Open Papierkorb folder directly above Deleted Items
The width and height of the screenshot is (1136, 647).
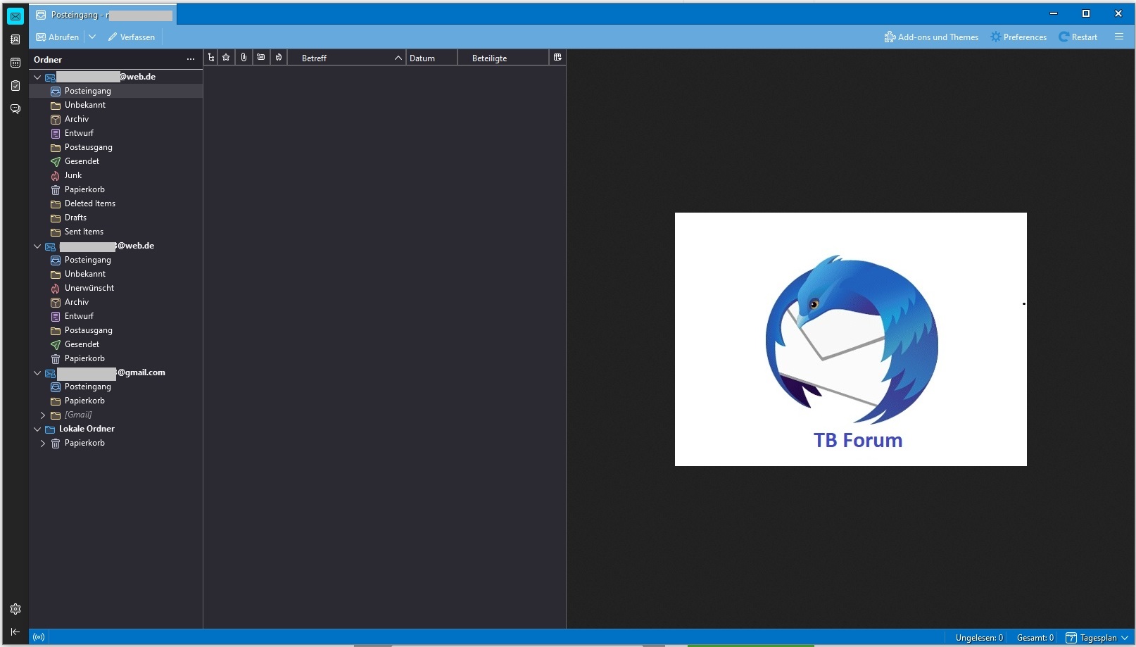click(116, 189)
